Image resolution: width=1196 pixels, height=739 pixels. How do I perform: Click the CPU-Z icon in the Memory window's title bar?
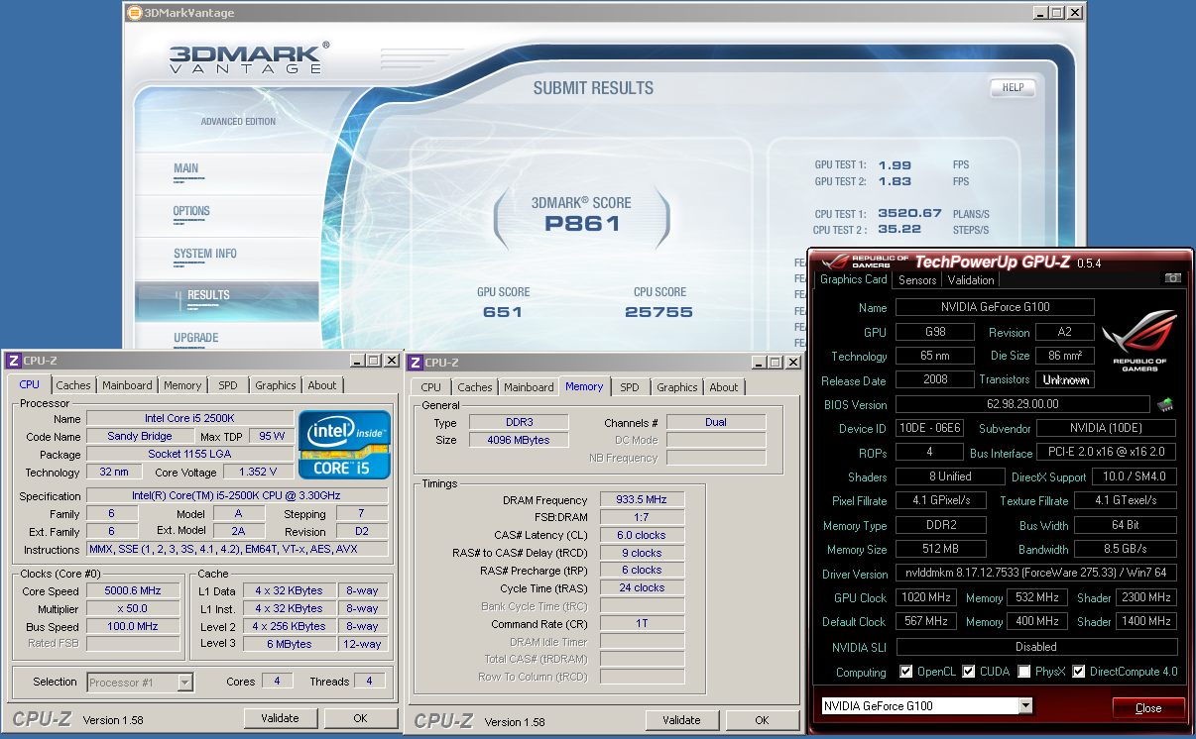tap(416, 363)
